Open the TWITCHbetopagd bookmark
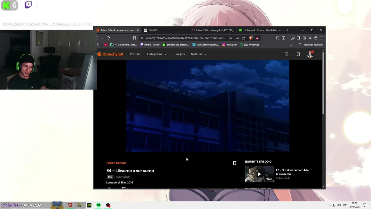Image resolution: width=371 pixels, height=209 pixels. [x=206, y=45]
